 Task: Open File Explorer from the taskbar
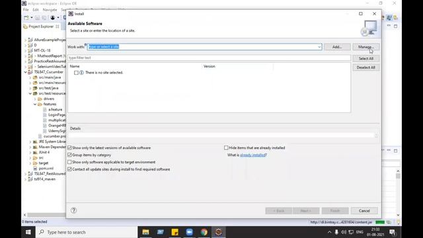click(145, 232)
